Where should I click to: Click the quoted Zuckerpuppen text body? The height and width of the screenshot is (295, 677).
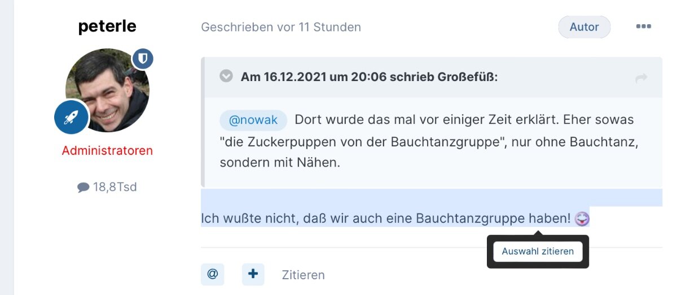click(429, 141)
